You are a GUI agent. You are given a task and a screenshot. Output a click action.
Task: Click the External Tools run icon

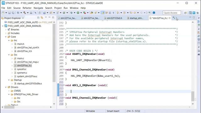coord(84,13)
